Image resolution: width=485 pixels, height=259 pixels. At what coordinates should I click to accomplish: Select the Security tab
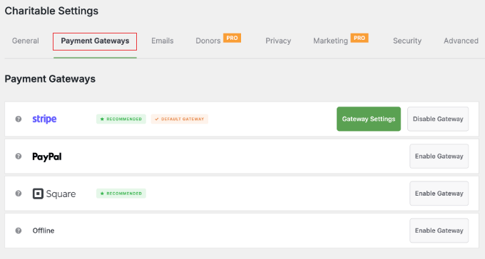click(407, 41)
